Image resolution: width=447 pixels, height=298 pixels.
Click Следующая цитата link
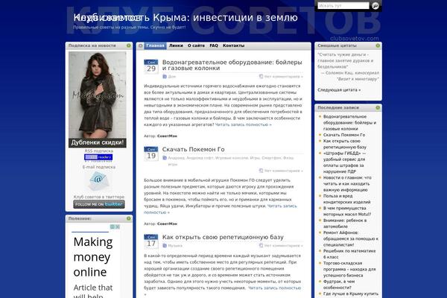click(x=339, y=90)
